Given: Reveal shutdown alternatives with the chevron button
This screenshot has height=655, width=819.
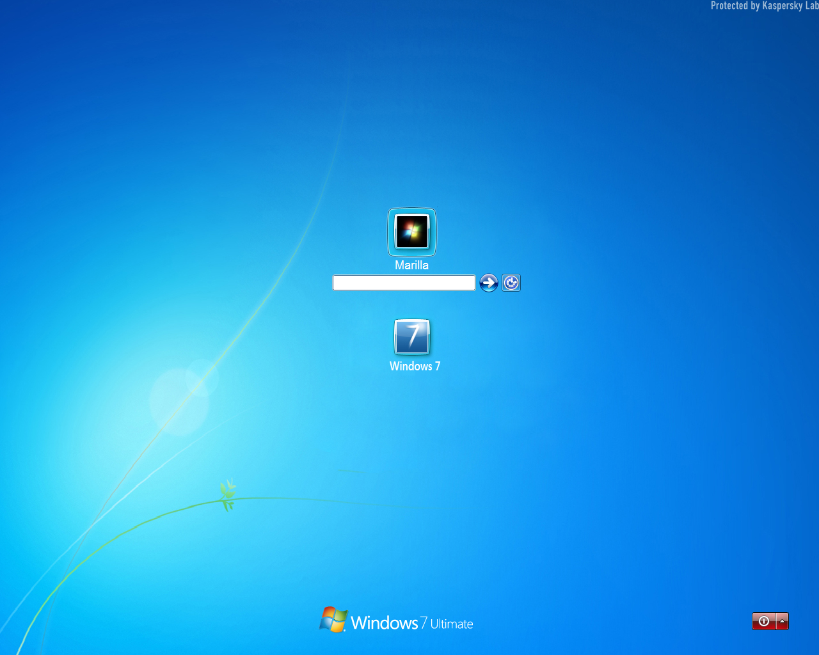Looking at the screenshot, I should 781,620.
